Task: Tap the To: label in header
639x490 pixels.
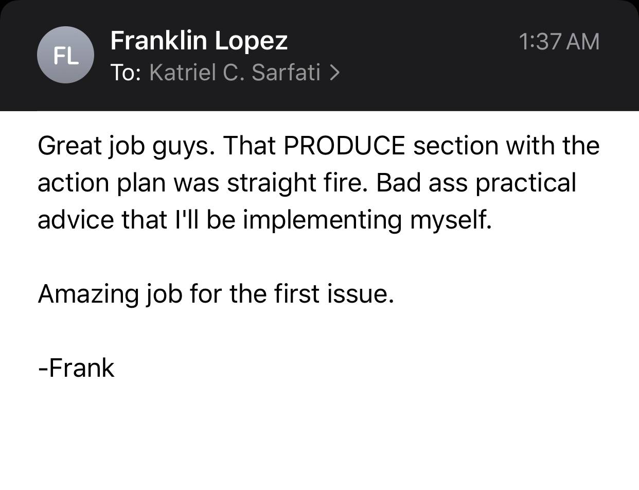Action: point(126,73)
